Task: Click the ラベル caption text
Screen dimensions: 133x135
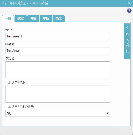Action: 10,30
